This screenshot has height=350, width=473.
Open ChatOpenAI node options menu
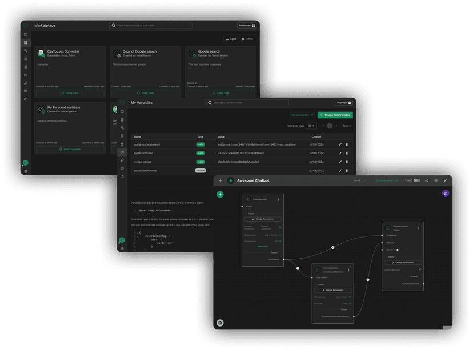pos(279,199)
